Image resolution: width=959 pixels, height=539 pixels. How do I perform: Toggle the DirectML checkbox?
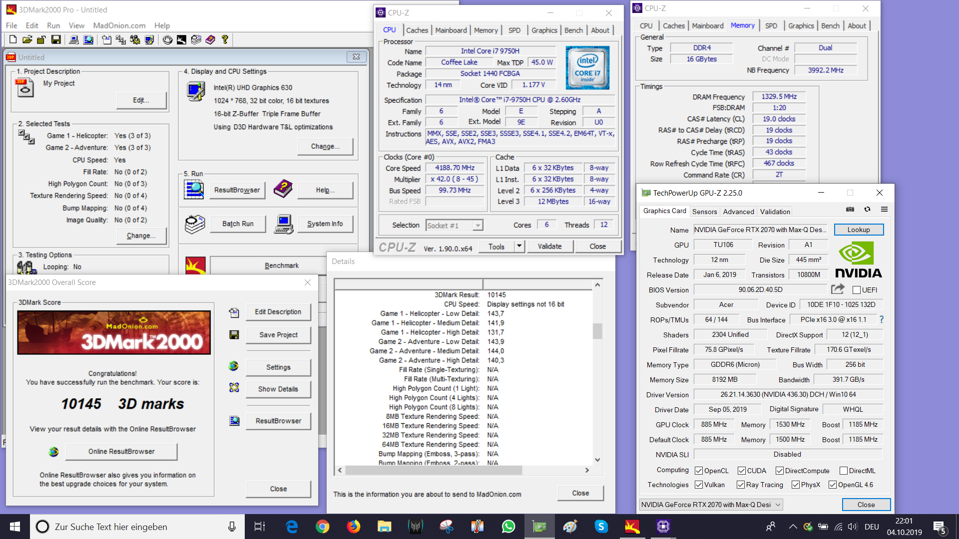coord(844,471)
